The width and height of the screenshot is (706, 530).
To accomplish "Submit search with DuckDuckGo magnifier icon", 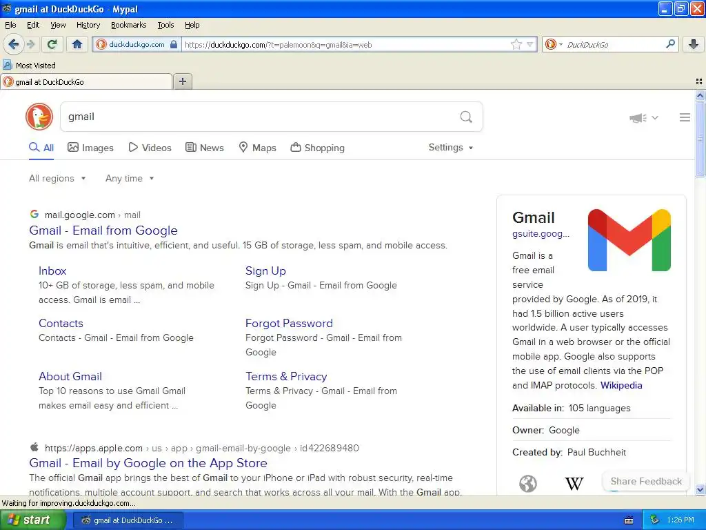I will 466,117.
